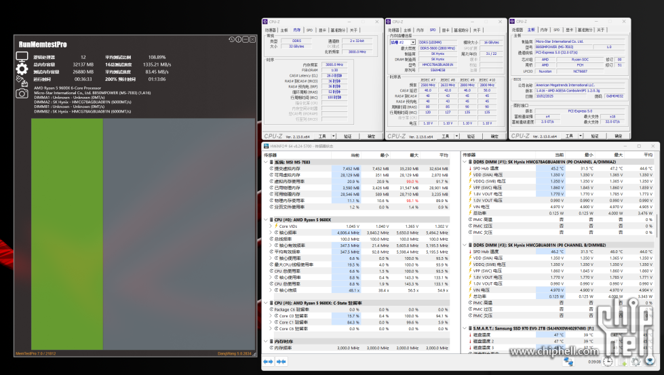The image size is (664, 375).
Task: Expand Core VIDs sensor row
Action: (x=271, y=226)
